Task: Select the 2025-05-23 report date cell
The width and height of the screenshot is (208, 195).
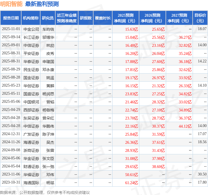Action: pos(11,86)
